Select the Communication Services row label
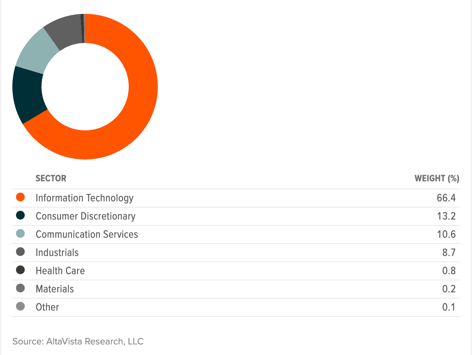The width and height of the screenshot is (472, 355). pyautogui.click(x=87, y=234)
